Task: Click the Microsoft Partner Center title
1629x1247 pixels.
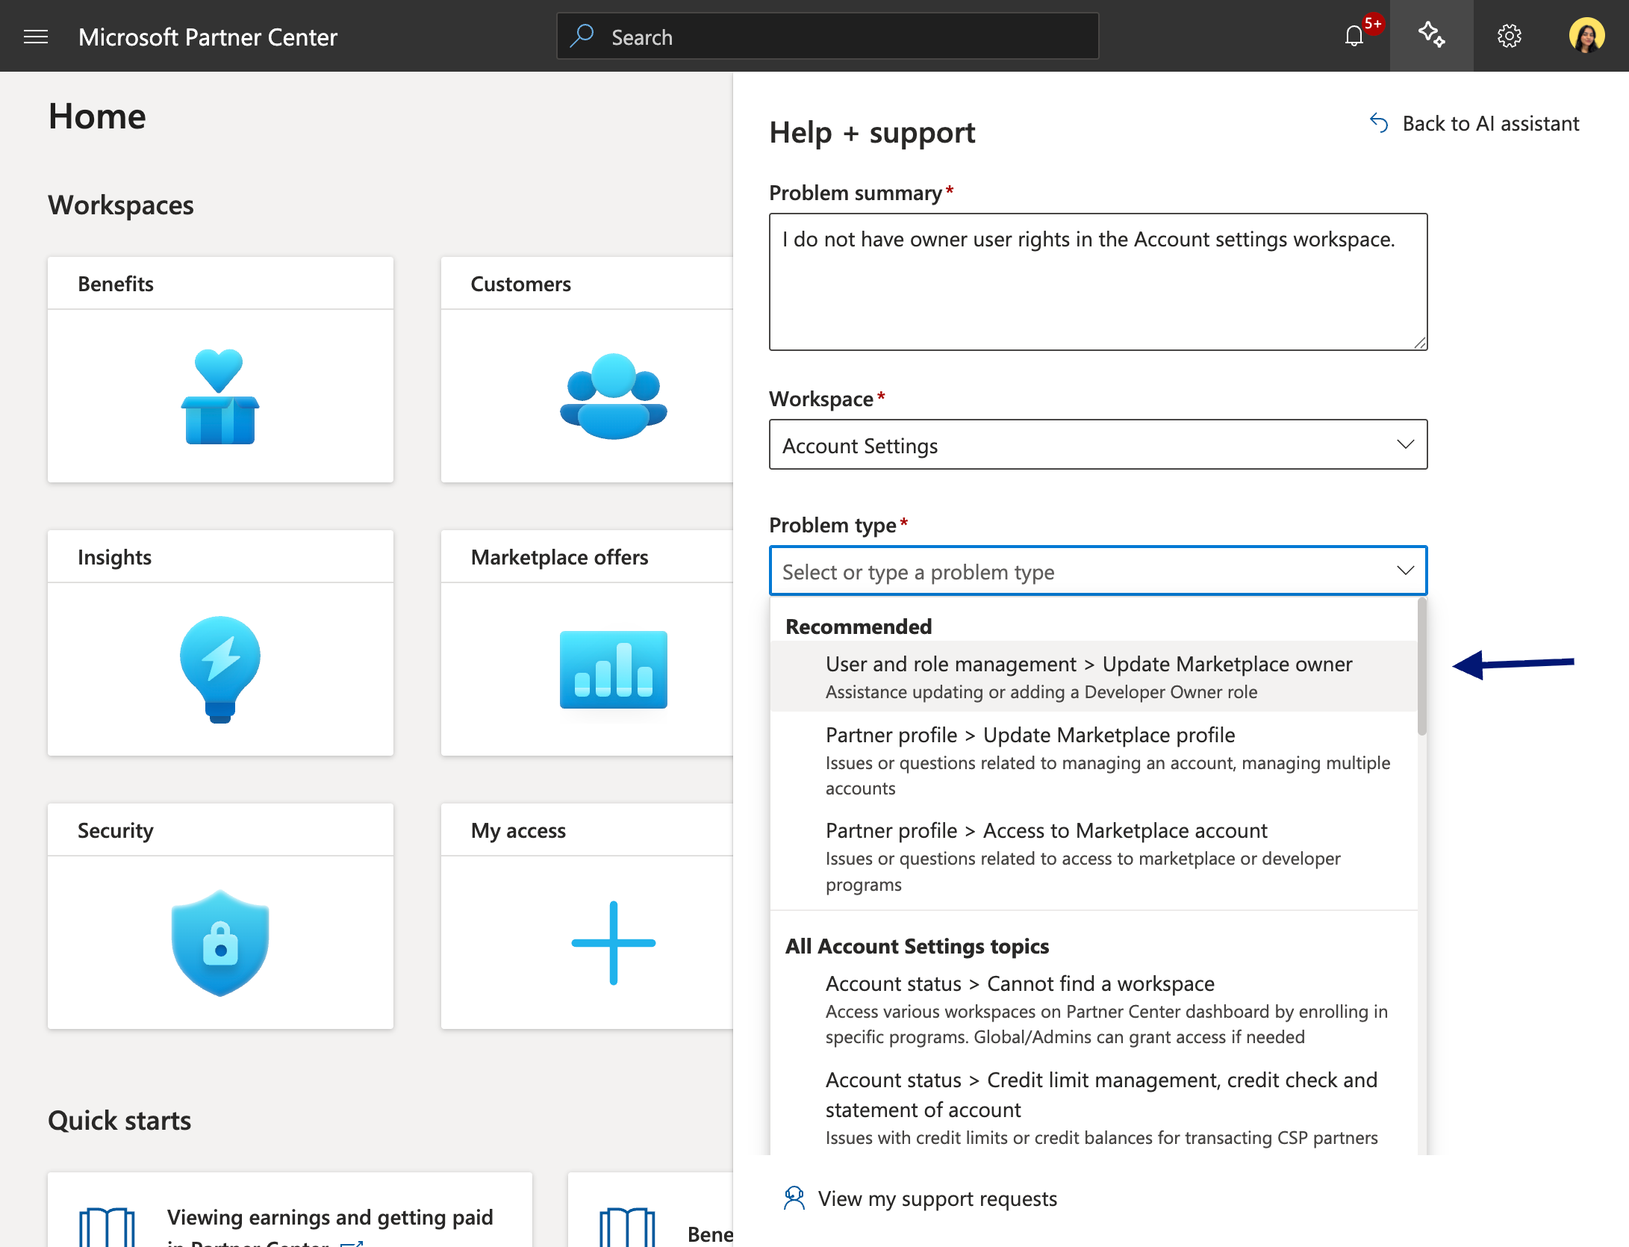Action: [208, 37]
